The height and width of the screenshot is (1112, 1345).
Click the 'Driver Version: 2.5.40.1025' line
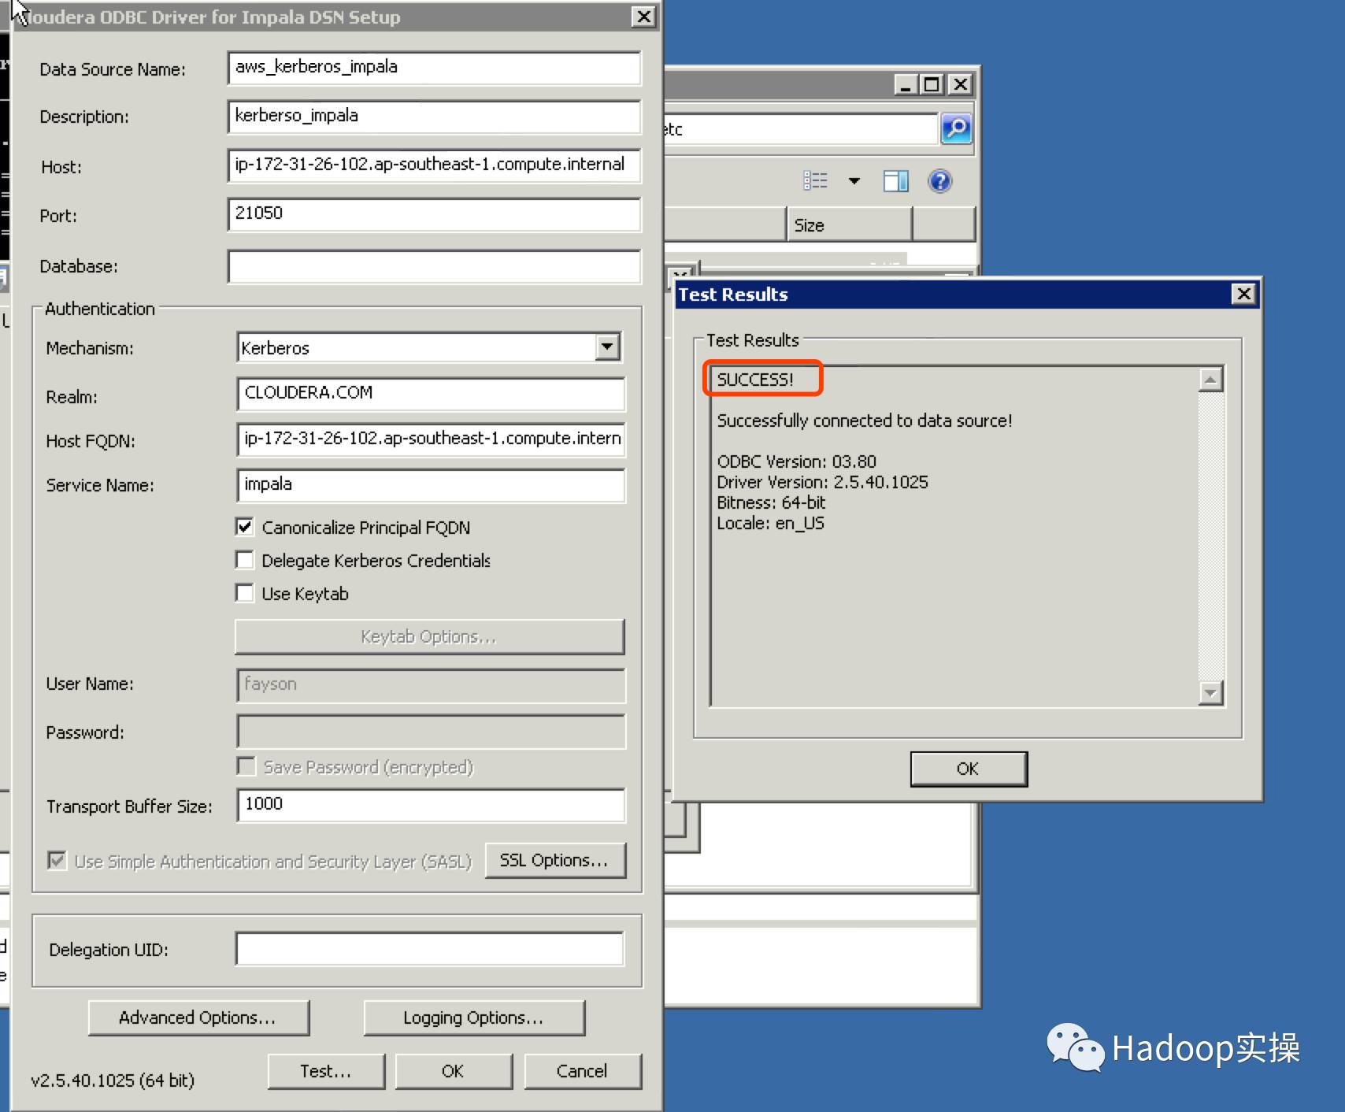click(x=822, y=482)
